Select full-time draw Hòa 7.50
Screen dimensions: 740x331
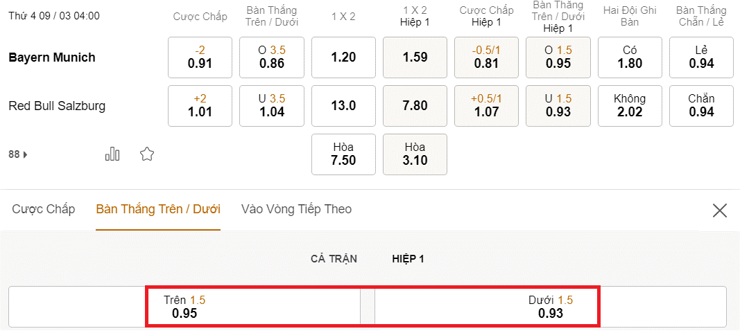tap(343, 154)
